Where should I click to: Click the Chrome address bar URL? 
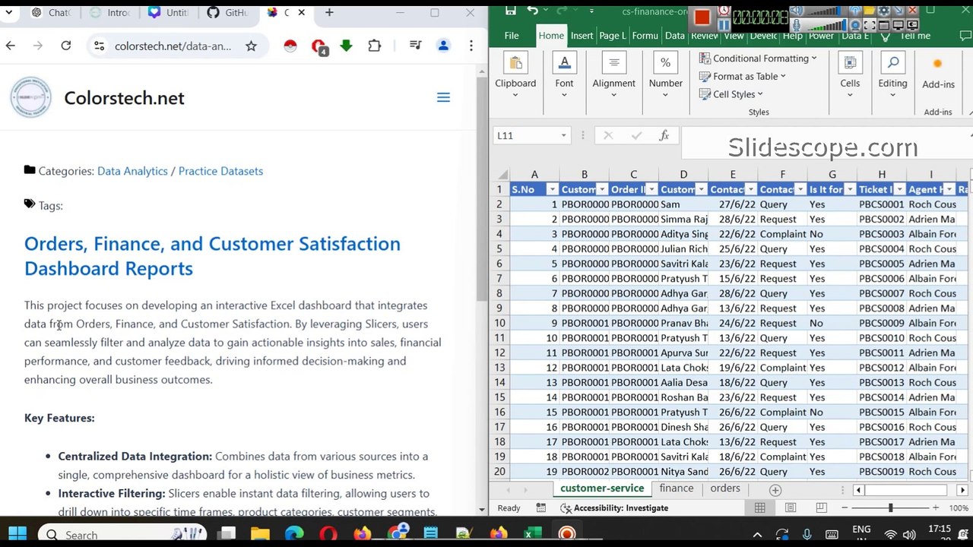(x=173, y=46)
